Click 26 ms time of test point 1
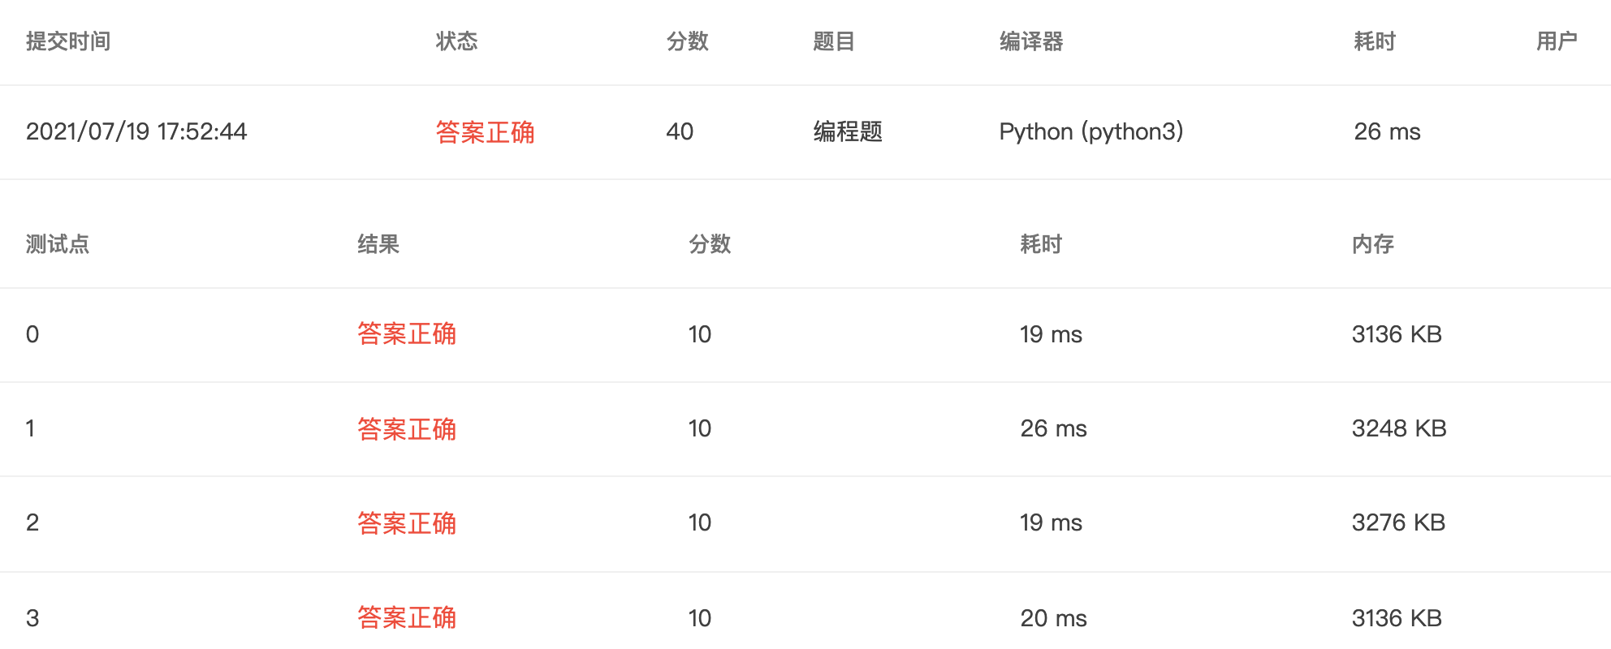Image resolution: width=1611 pixels, height=649 pixels. pos(1053,428)
